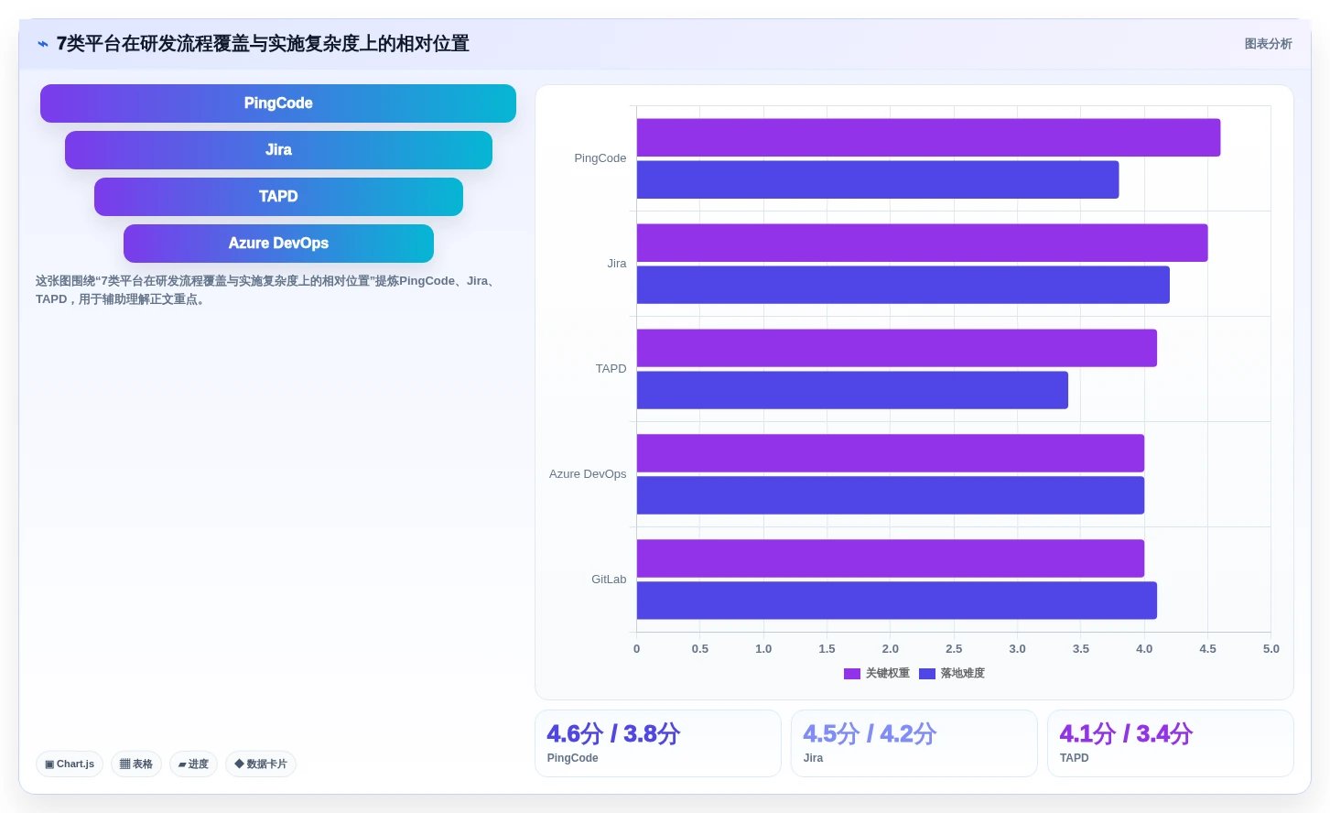The height and width of the screenshot is (813, 1330).
Task: Click TAPD purple 关键权重 bar
Action: pyautogui.click(x=897, y=348)
